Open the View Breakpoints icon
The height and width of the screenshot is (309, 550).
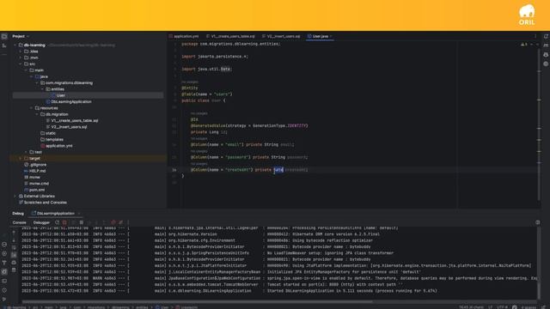click(113, 222)
